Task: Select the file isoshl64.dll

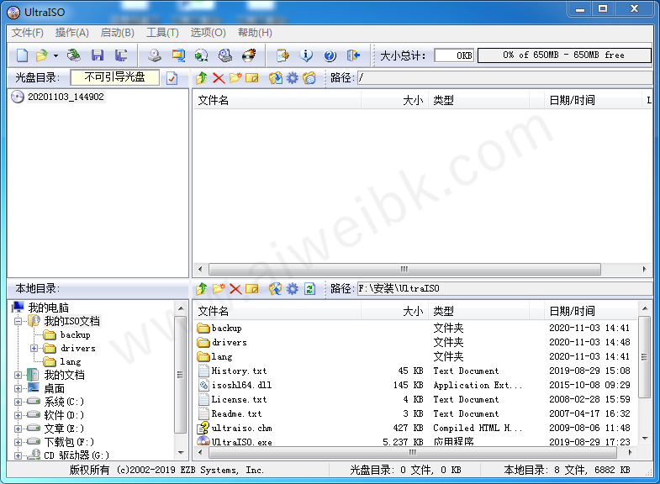Action: [x=241, y=385]
